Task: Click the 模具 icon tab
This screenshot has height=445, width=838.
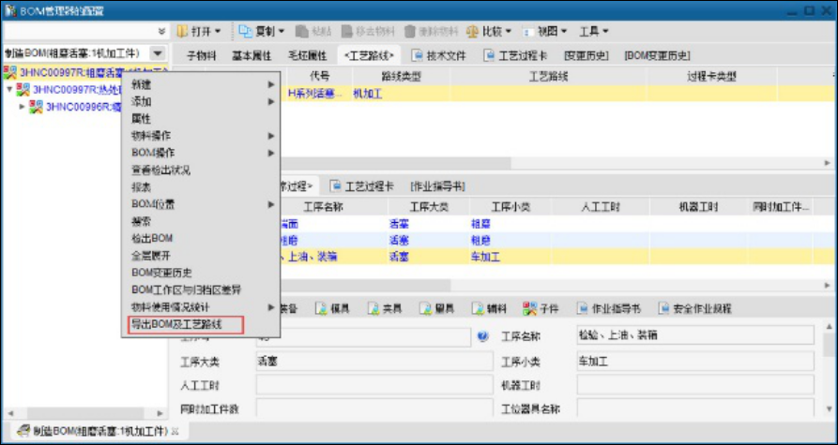Action: tap(331, 308)
